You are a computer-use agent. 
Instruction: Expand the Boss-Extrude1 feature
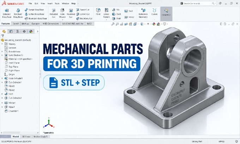click(x=2, y=78)
